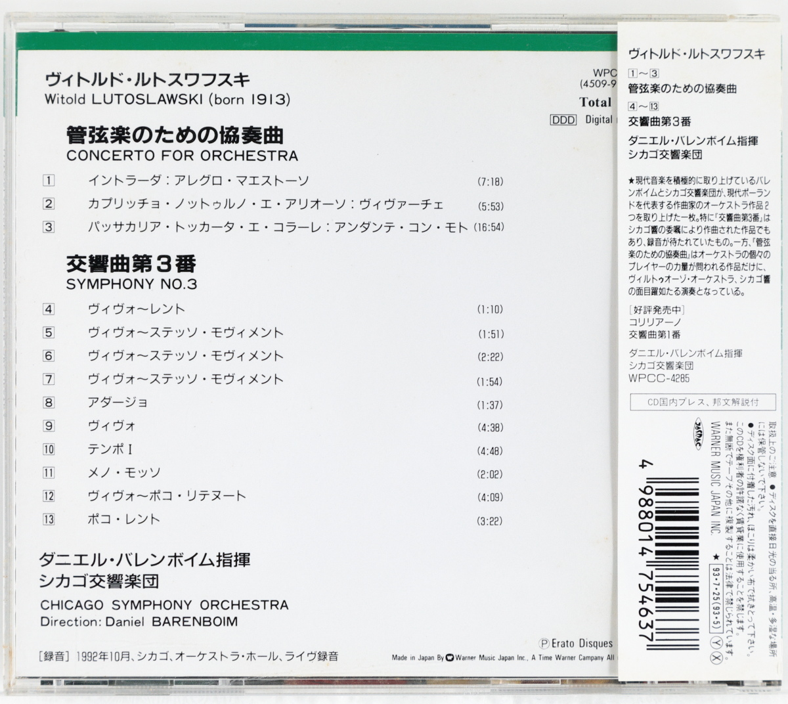
Task: Click the catalog number WPCC-4285
Action: click(659, 378)
